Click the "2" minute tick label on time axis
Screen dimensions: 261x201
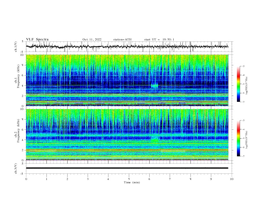(x=67, y=179)
